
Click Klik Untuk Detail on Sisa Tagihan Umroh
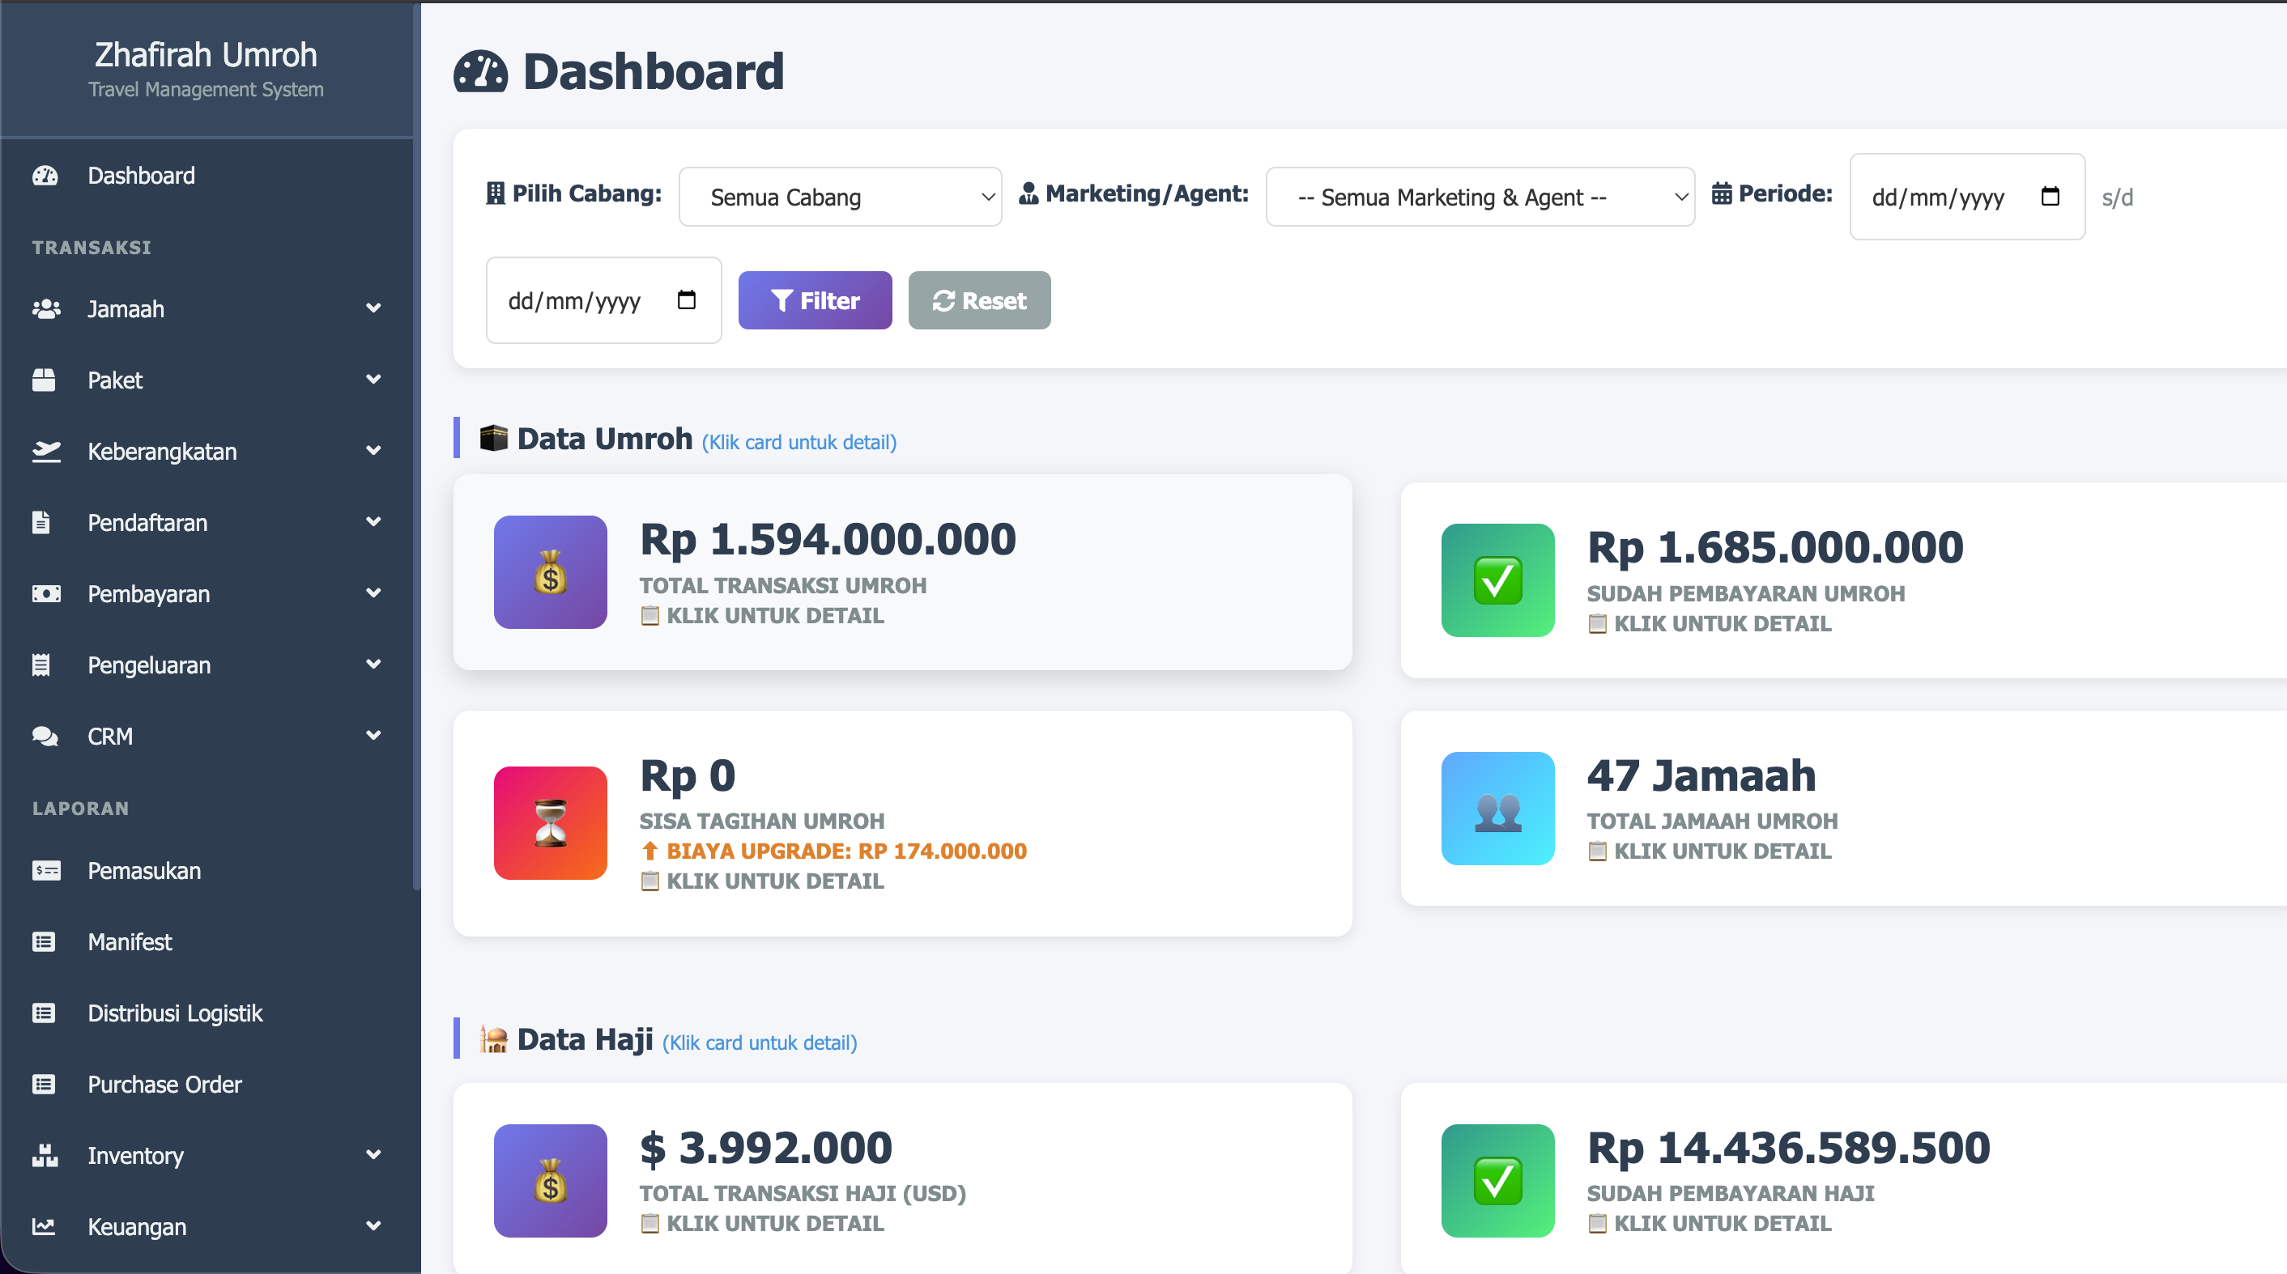(x=762, y=881)
